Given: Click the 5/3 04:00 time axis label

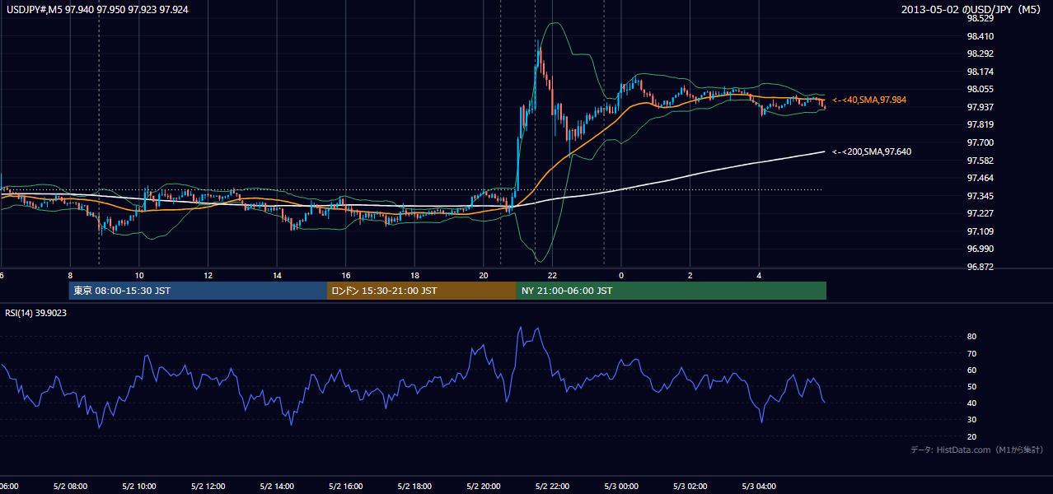Looking at the screenshot, I should click(760, 487).
